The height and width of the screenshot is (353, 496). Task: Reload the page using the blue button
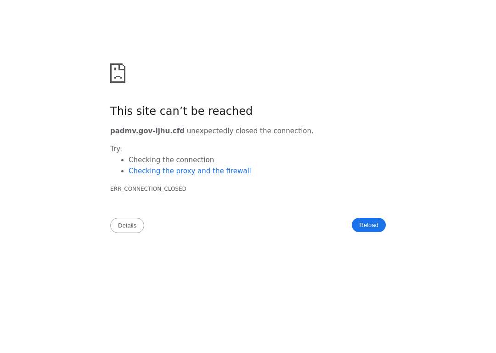pos(368,225)
